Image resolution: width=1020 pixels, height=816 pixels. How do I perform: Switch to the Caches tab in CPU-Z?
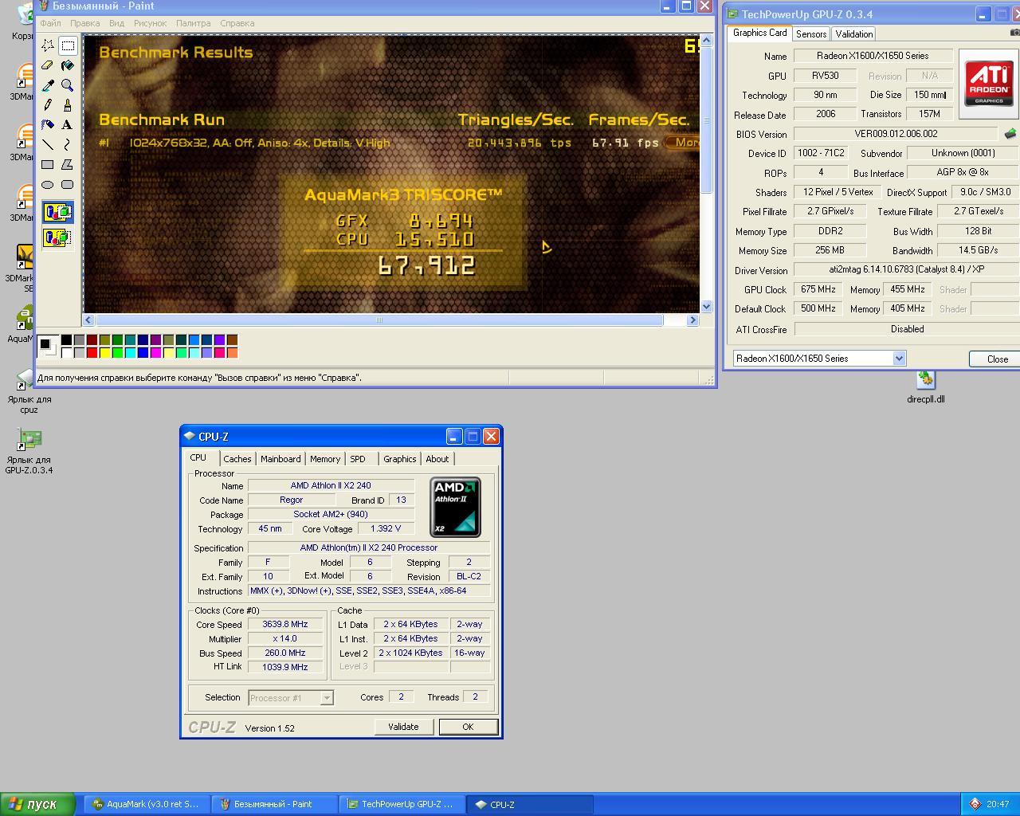tap(237, 459)
